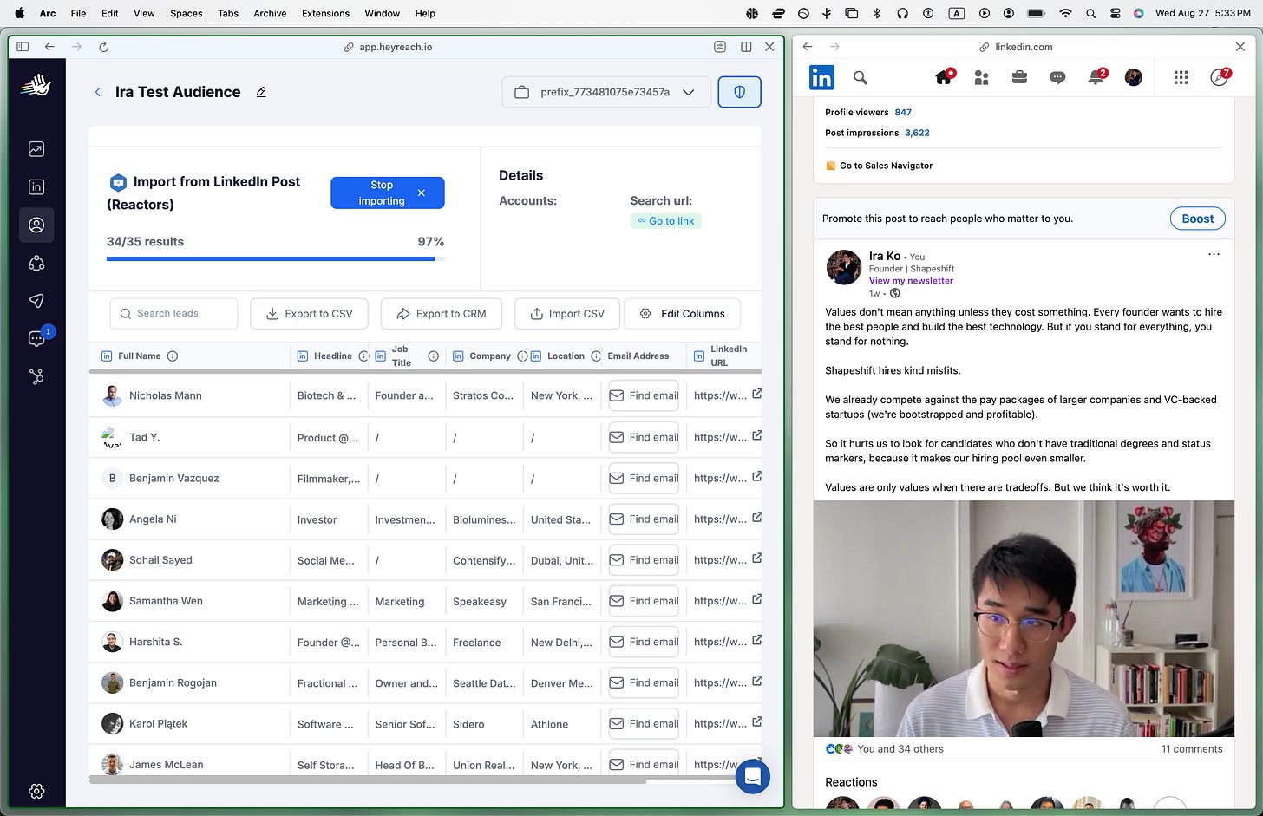Viewport: 1263px width, 816px height.
Task: Click Import CSV button
Action: [566, 314]
